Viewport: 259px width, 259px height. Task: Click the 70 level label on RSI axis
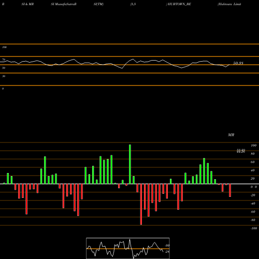coord(4,60)
